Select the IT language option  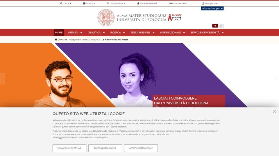[215, 26]
